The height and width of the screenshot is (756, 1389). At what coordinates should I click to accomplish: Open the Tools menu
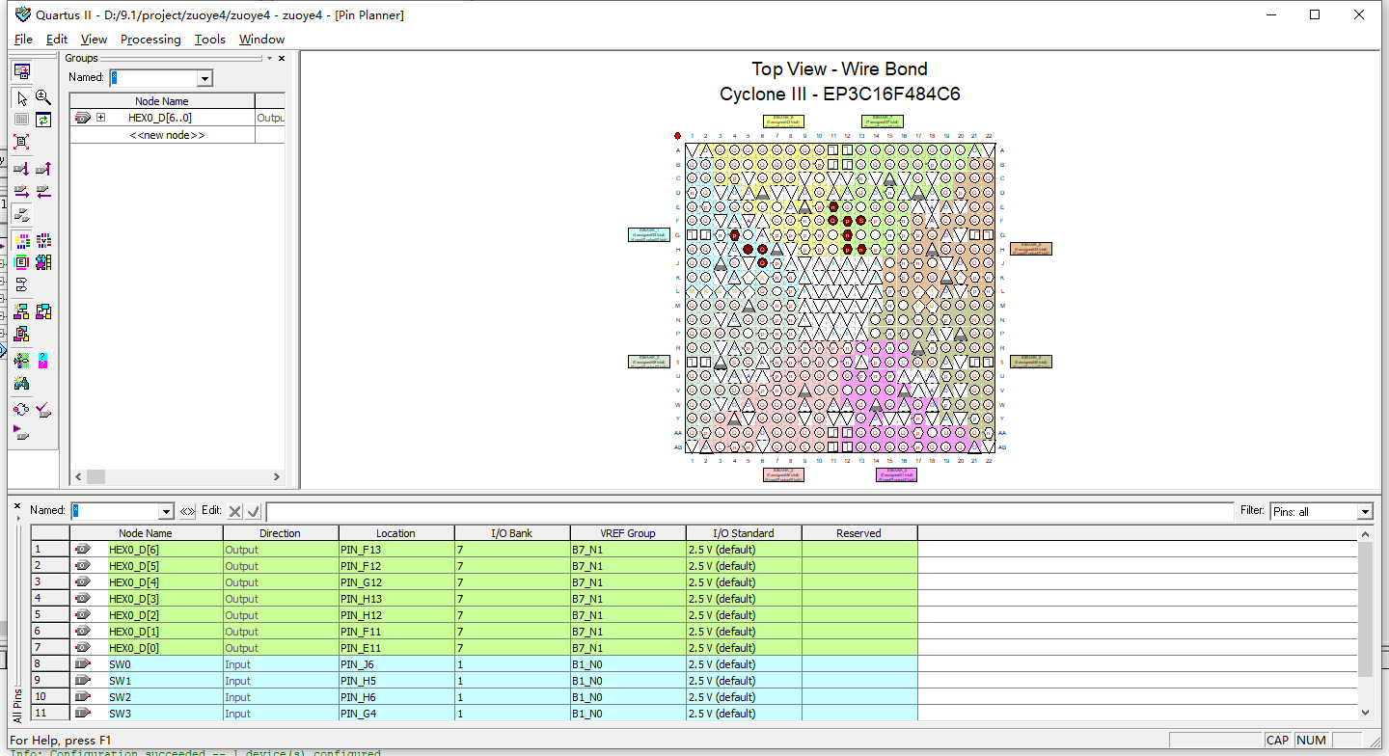209,40
